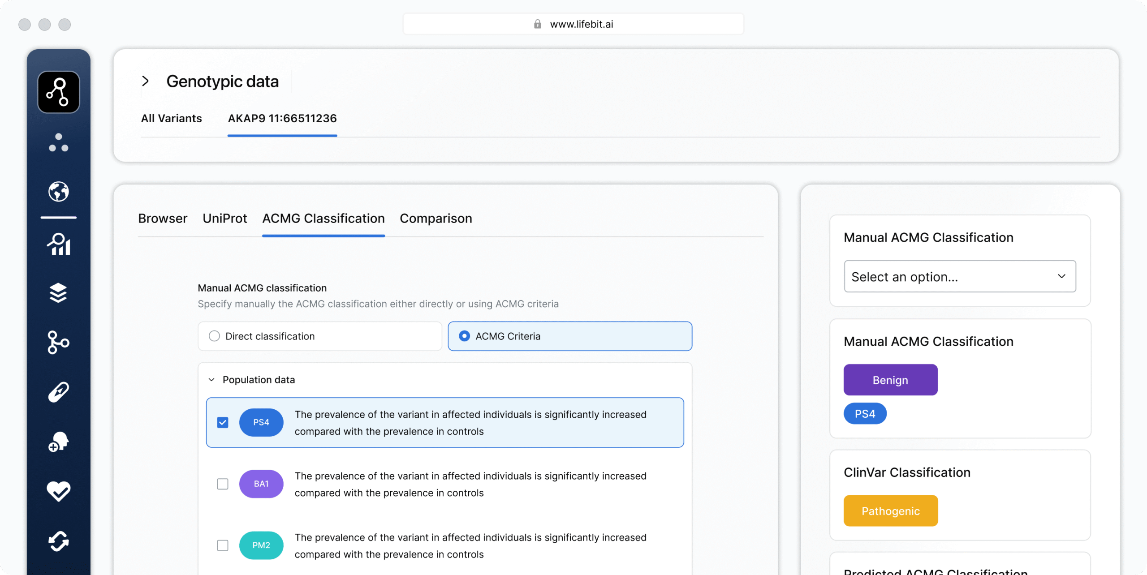The height and width of the screenshot is (575, 1147).
Task: Click the globe icon in sidebar
Action: click(x=58, y=192)
